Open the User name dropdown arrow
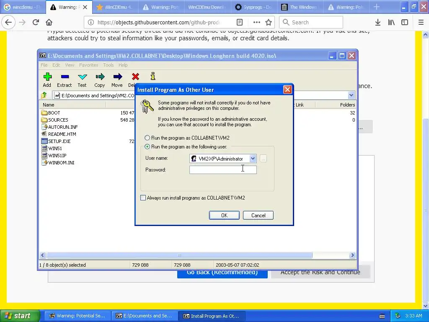Image resolution: width=429 pixels, height=322 pixels. pyautogui.click(x=253, y=158)
